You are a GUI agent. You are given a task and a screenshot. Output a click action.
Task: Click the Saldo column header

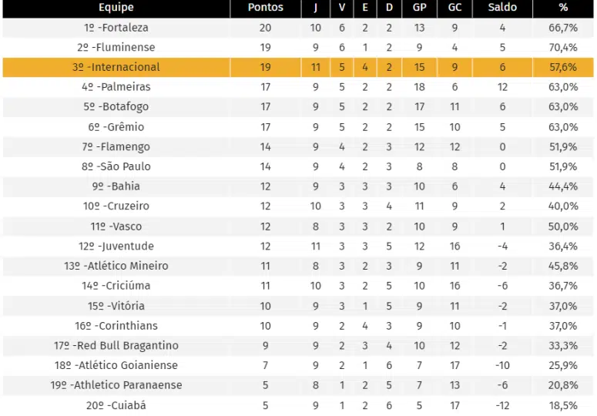pos(502,8)
